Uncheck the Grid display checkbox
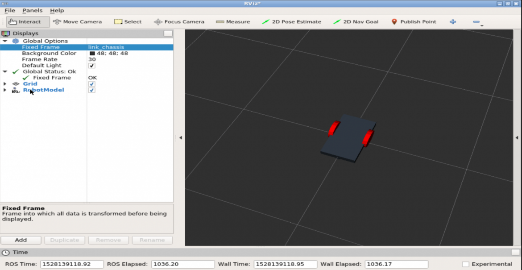Screen dimensions: 522x270 tap(91, 84)
